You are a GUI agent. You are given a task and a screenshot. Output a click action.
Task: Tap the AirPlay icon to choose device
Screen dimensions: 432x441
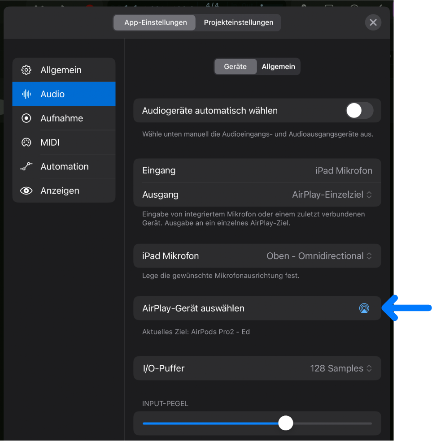tap(364, 308)
